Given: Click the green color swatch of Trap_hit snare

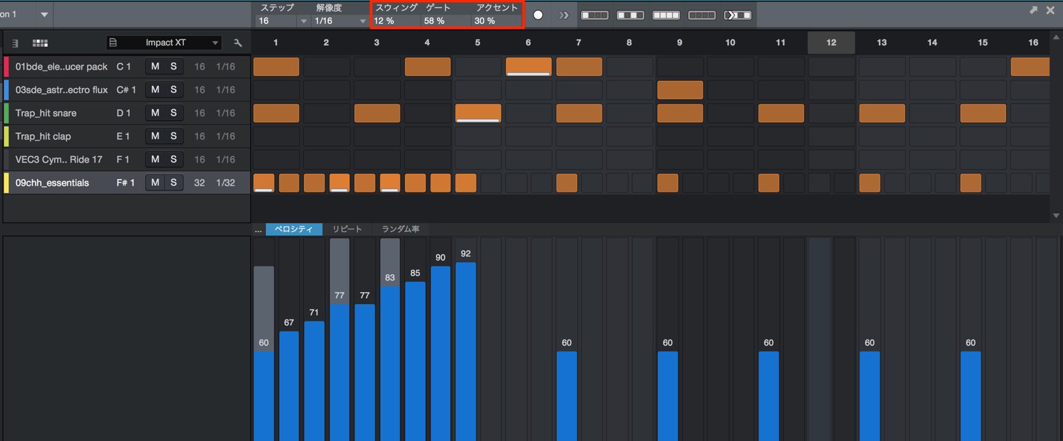Looking at the screenshot, I should 7,113.
